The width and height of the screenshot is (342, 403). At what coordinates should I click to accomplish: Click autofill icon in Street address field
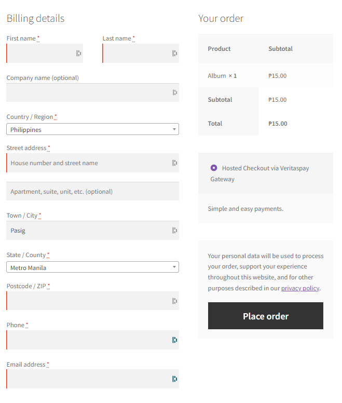[174, 163]
